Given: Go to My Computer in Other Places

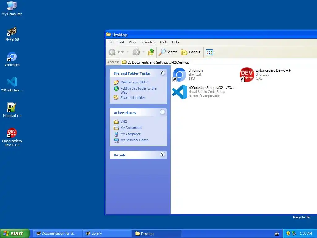Looking at the screenshot, I should [x=130, y=134].
